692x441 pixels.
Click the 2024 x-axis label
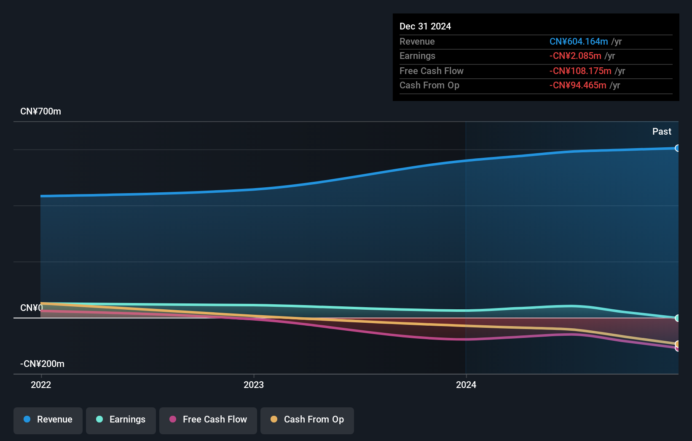click(x=466, y=385)
